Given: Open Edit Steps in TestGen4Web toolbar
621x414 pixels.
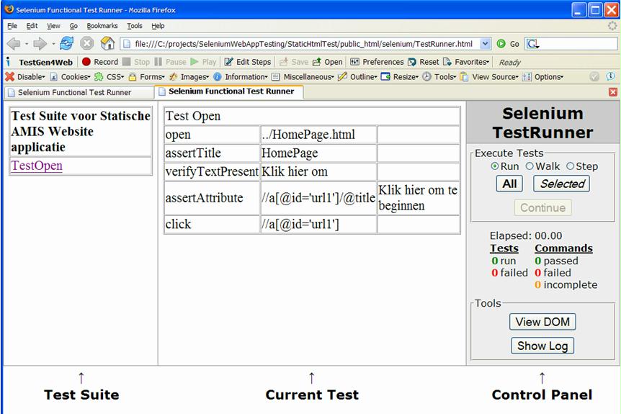Looking at the screenshot, I should pyautogui.click(x=248, y=62).
